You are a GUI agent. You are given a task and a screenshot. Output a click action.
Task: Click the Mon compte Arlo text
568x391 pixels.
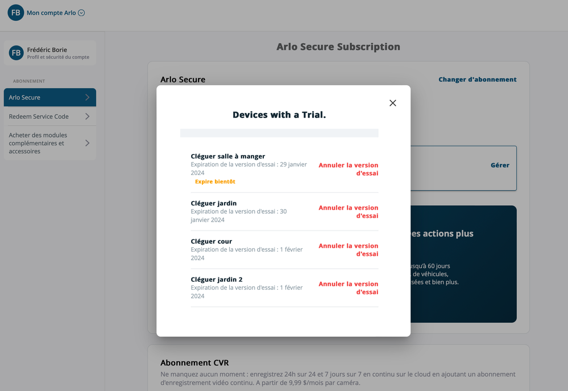(x=51, y=13)
